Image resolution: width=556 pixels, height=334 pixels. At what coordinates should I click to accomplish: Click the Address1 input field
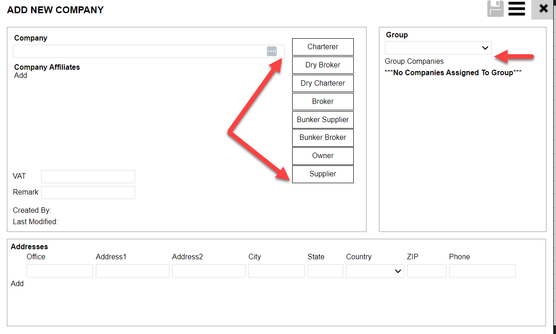point(132,271)
